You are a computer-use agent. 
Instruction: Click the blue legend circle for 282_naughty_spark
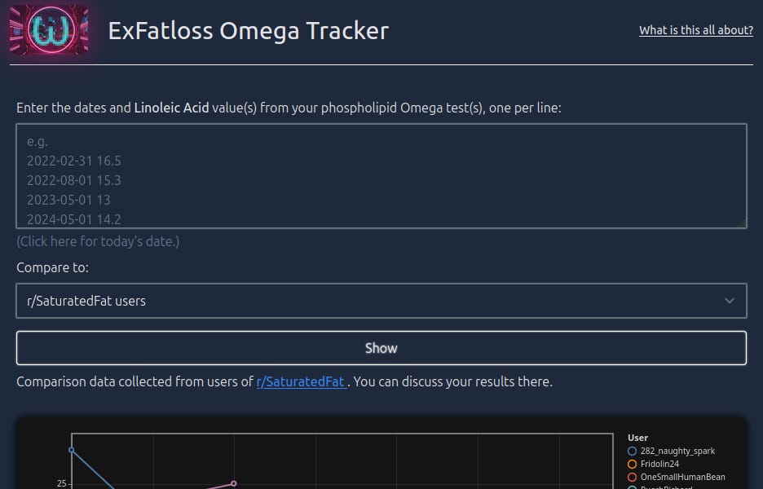(x=631, y=451)
